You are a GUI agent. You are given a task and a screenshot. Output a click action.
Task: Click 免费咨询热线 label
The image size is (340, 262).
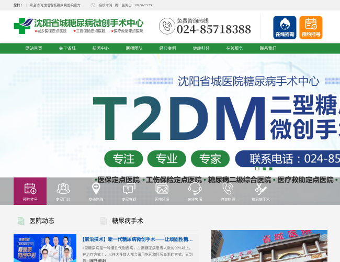[193, 21]
